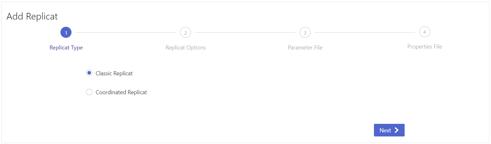Click the 'Classic Replicat' option label

pos(114,73)
